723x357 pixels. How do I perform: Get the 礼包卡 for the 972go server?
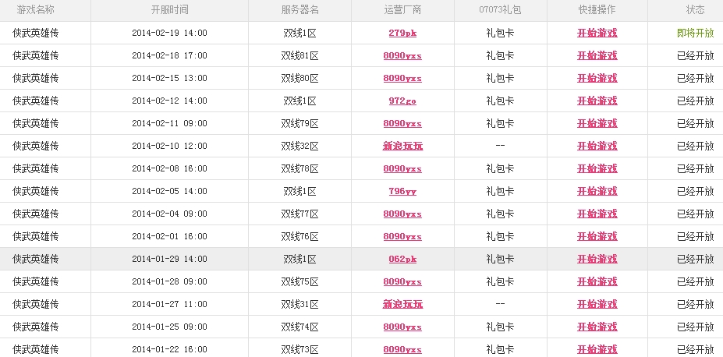pos(500,101)
